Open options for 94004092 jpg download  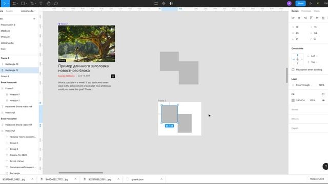coord(75,179)
